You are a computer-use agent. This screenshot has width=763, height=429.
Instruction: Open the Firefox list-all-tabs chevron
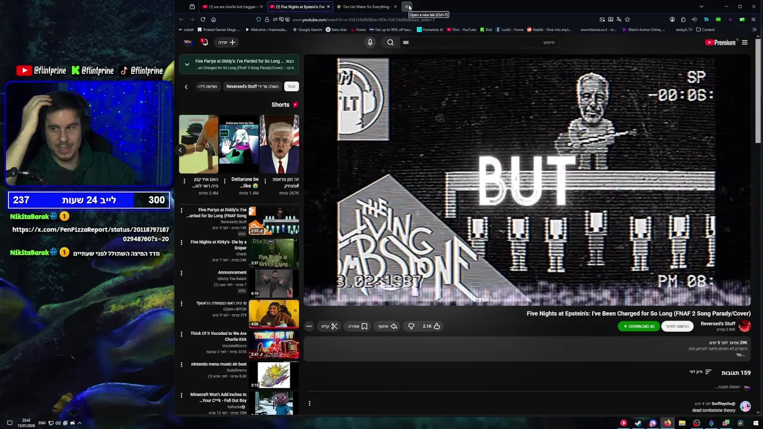701,7
